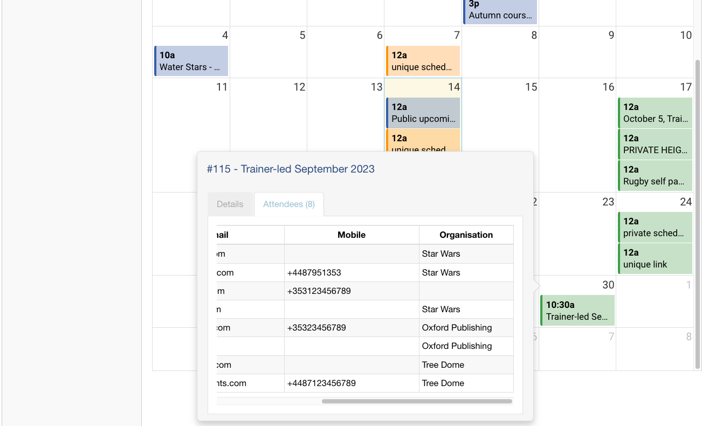Open the #115 Trainer-led September 2023 link
The height and width of the screenshot is (426, 702).
pyautogui.click(x=291, y=169)
